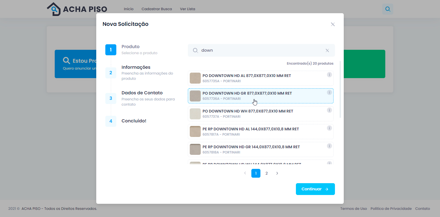440x217 pixels.
Task: Click product code '6057818A - PORTINARI'
Action: point(221,152)
